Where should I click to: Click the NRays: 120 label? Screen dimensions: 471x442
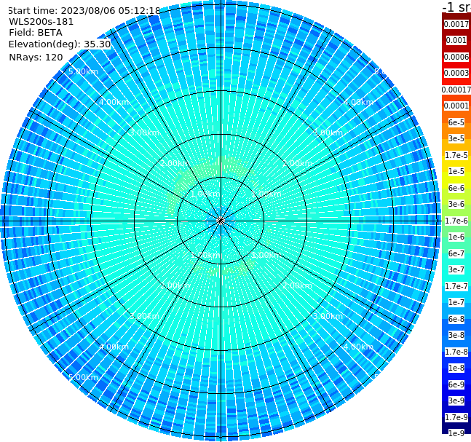click(x=36, y=57)
